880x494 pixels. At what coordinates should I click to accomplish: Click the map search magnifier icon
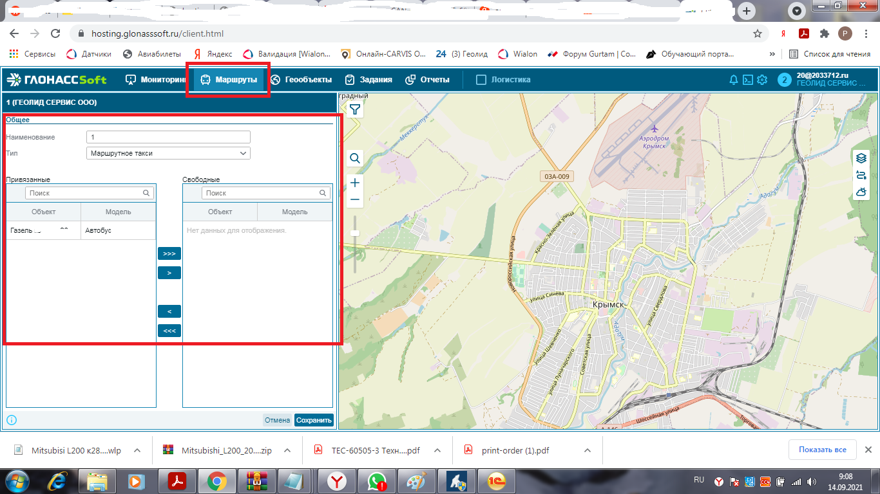pyautogui.click(x=355, y=158)
